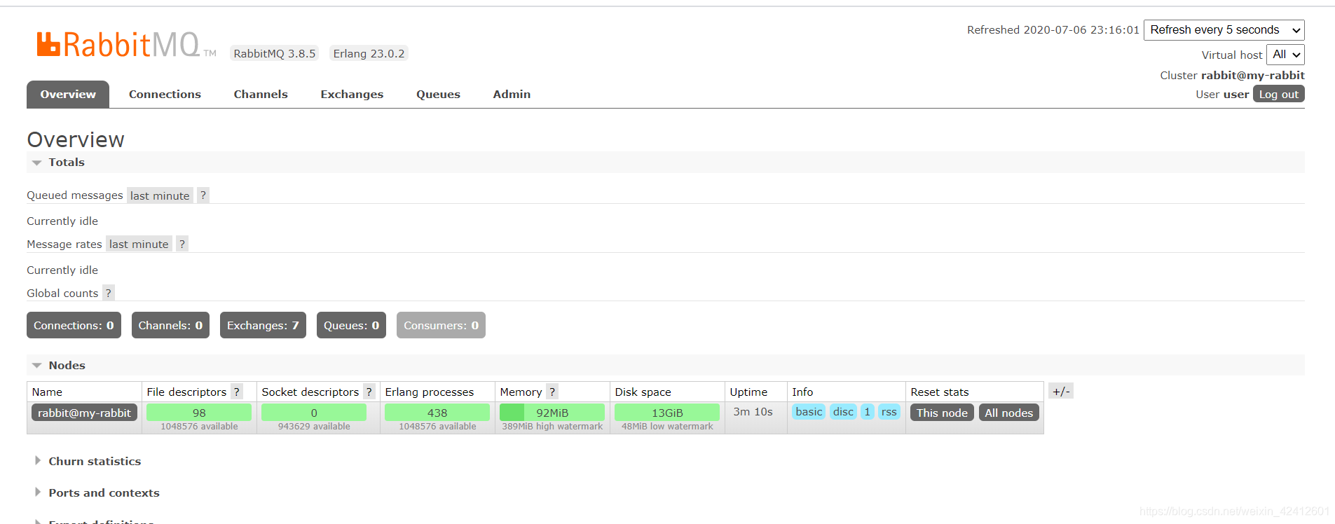Click the rss info tag
The image size is (1335, 524).
[x=889, y=412]
